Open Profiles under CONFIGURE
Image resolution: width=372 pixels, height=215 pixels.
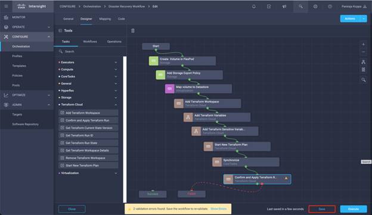17,56
